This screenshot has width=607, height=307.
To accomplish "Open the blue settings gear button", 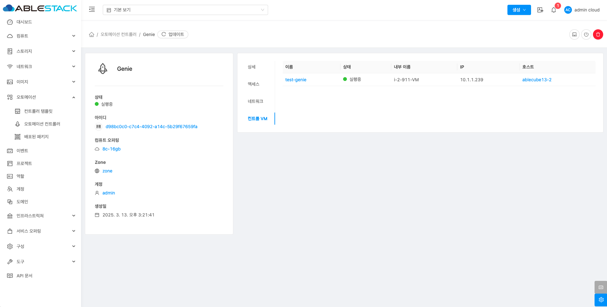I will click(x=601, y=300).
